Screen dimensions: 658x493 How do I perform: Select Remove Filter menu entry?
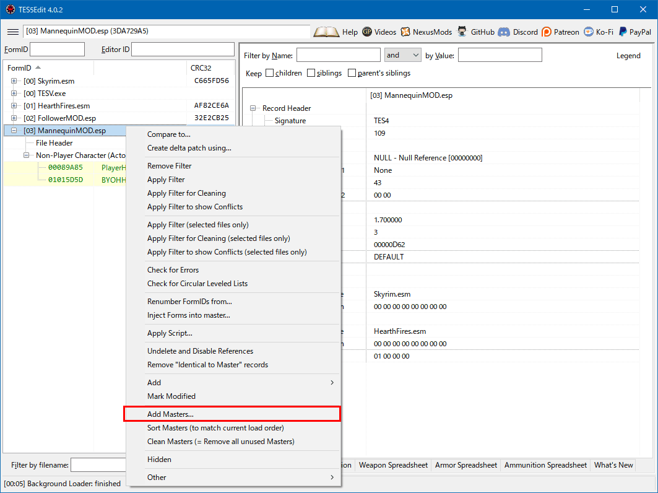pos(234,166)
